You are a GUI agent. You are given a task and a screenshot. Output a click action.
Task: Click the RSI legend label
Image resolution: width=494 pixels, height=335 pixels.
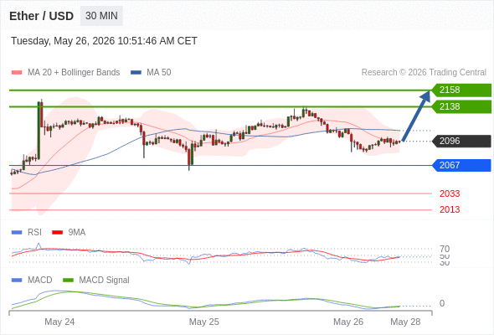point(34,233)
